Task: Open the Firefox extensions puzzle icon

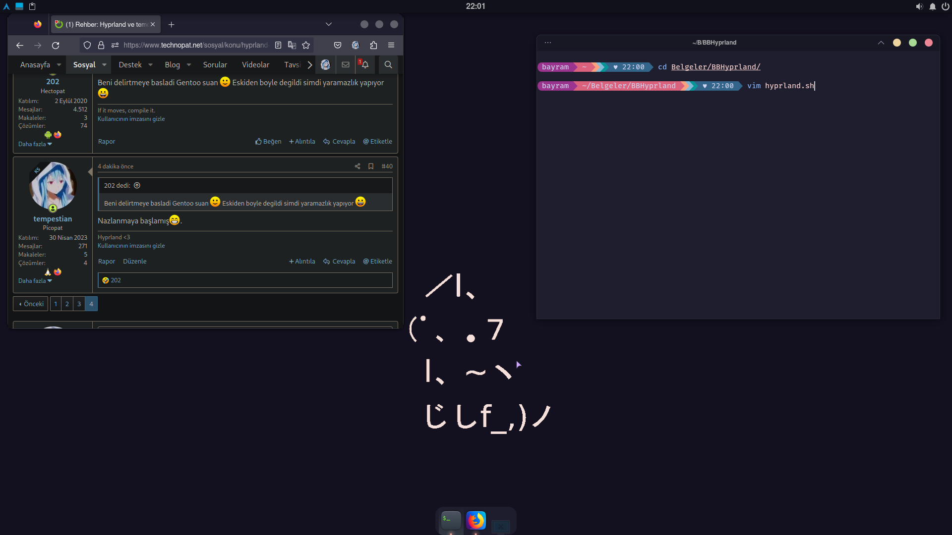Action: pyautogui.click(x=373, y=45)
